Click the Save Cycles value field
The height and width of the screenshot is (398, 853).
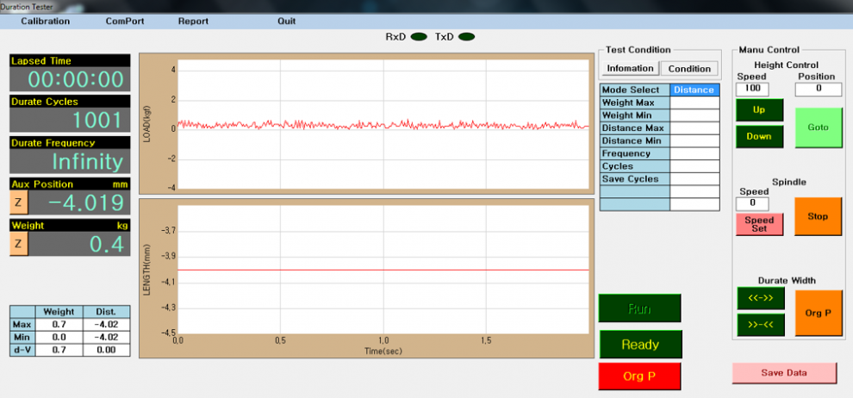tap(694, 179)
